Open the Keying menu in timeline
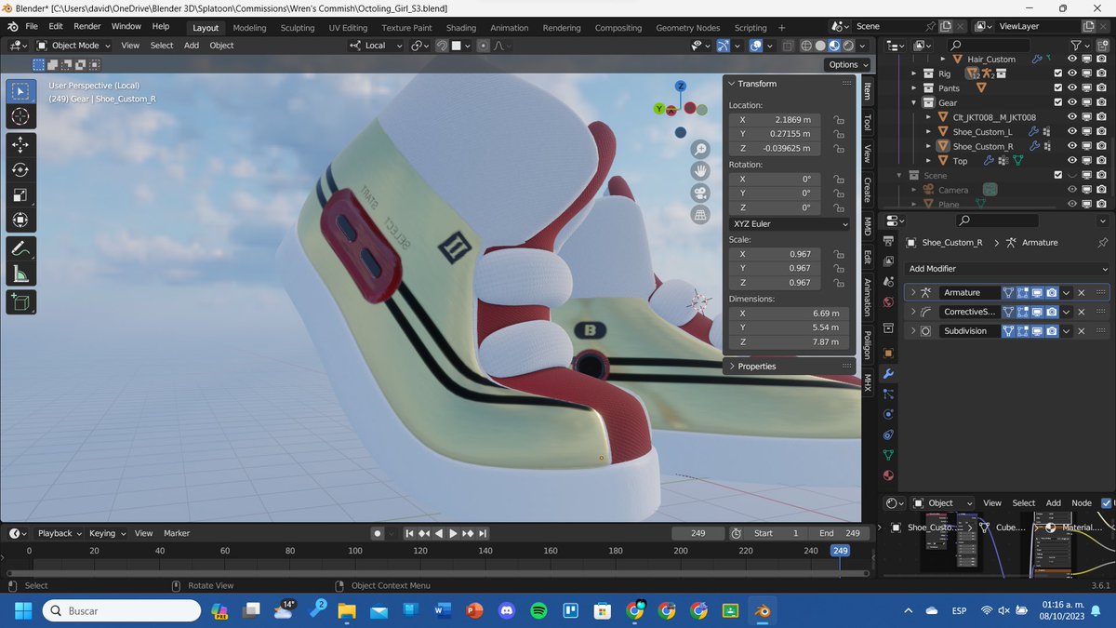1116x628 pixels. tap(107, 533)
